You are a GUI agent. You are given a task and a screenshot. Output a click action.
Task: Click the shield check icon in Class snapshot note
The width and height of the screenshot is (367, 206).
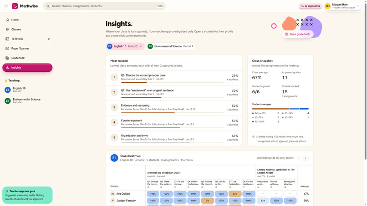click(x=253, y=137)
